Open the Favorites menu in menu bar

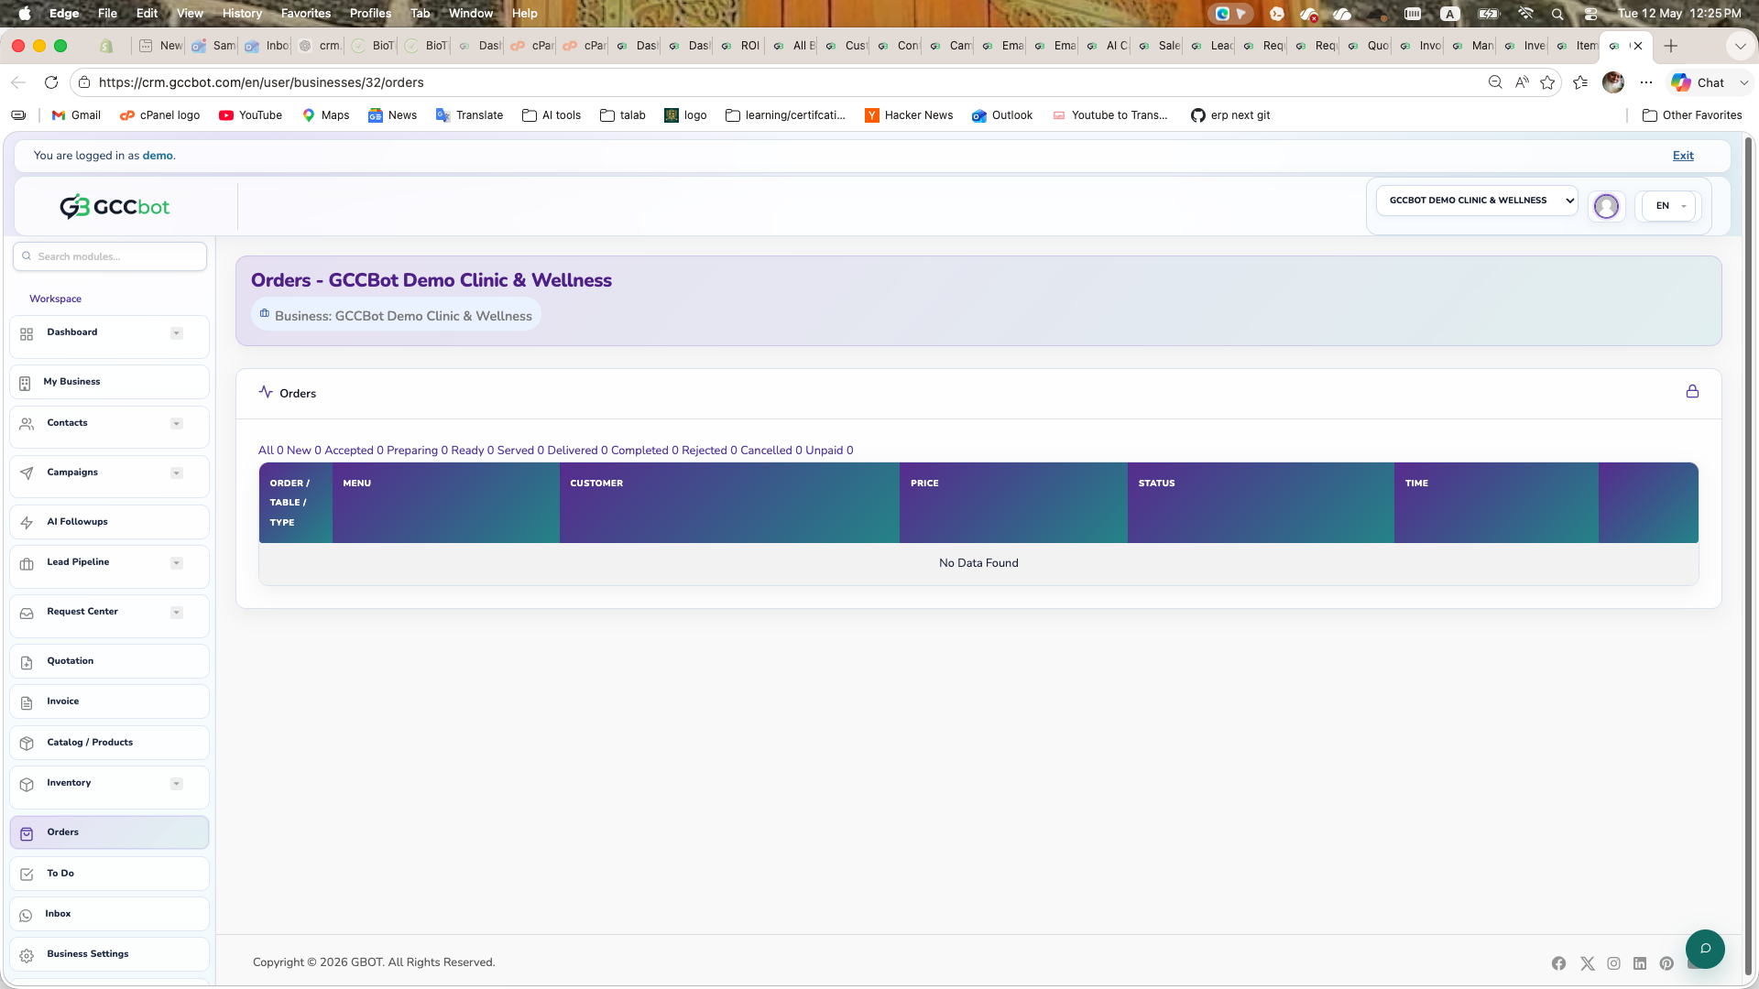pos(305,13)
